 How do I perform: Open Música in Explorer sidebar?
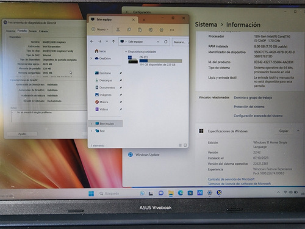(101, 102)
